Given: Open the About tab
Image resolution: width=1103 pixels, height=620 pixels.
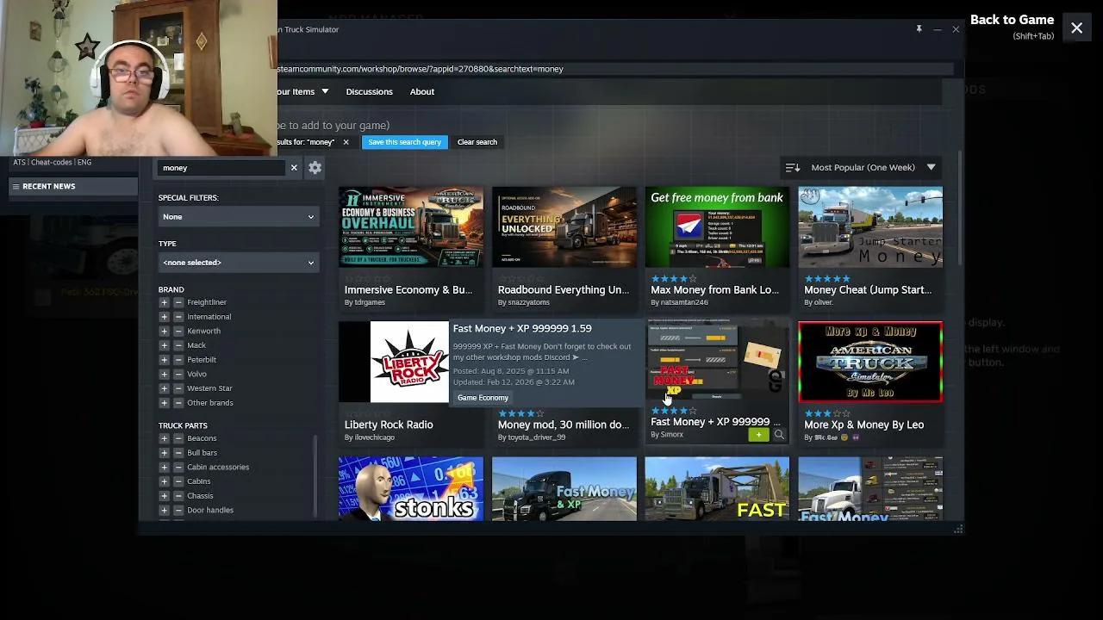Looking at the screenshot, I should pyautogui.click(x=422, y=91).
